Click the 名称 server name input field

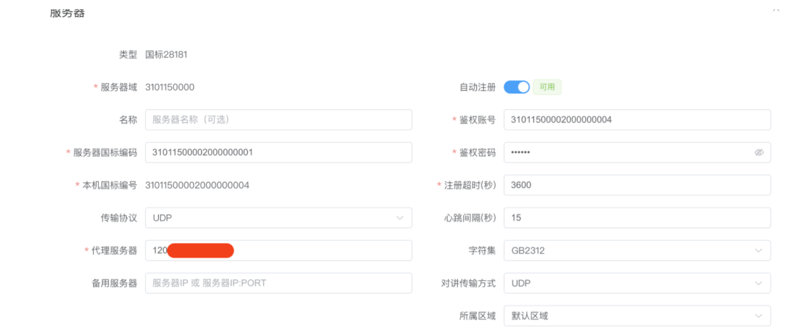point(278,120)
